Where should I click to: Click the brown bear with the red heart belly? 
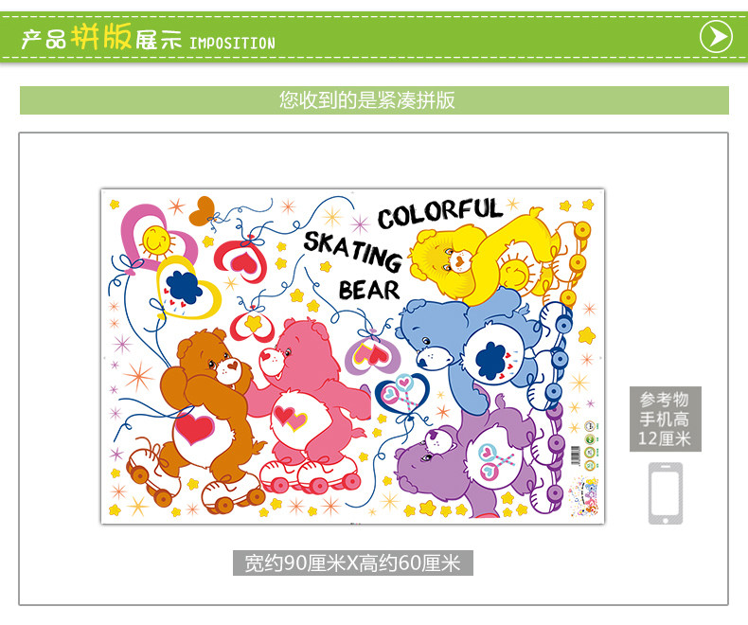205,415
